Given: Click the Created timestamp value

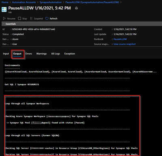Looking at the screenshot, I should (x=125, y=29).
